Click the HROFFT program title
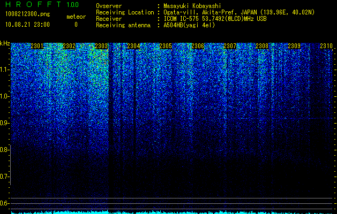337x214 pixels. (33, 4)
